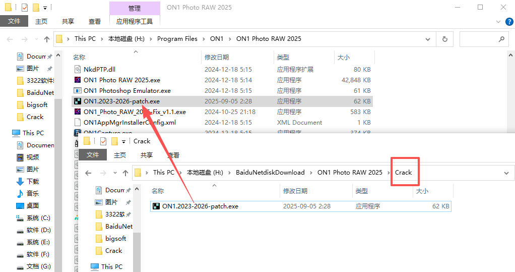Go forward in the ON1 Photo RAW 2025 window
515x272 pixels.
pos(25,39)
